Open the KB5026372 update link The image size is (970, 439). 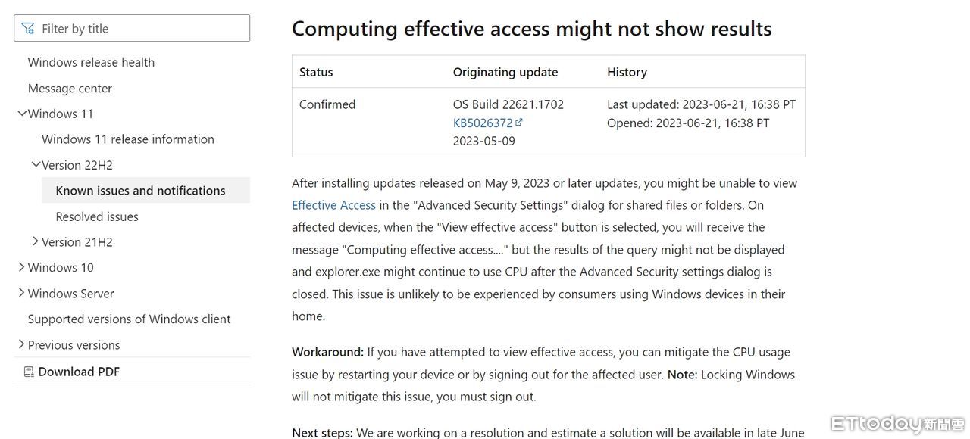pyautogui.click(x=483, y=123)
